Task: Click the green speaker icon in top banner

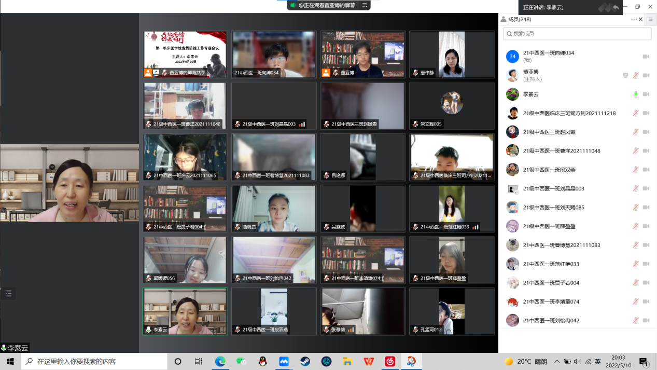Action: coord(293,5)
